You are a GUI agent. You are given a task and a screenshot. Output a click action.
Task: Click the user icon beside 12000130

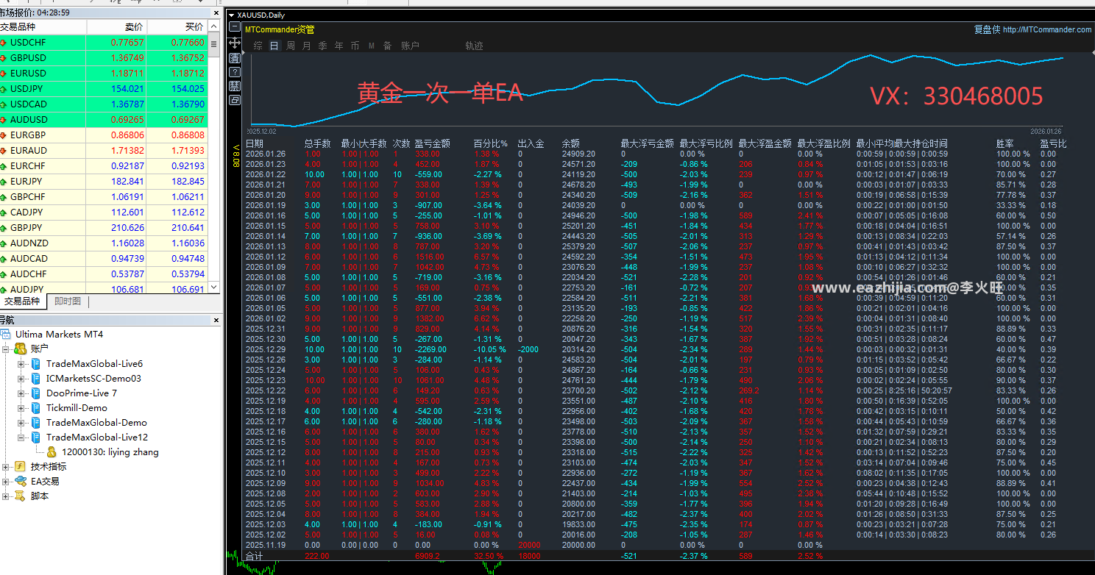(x=52, y=452)
